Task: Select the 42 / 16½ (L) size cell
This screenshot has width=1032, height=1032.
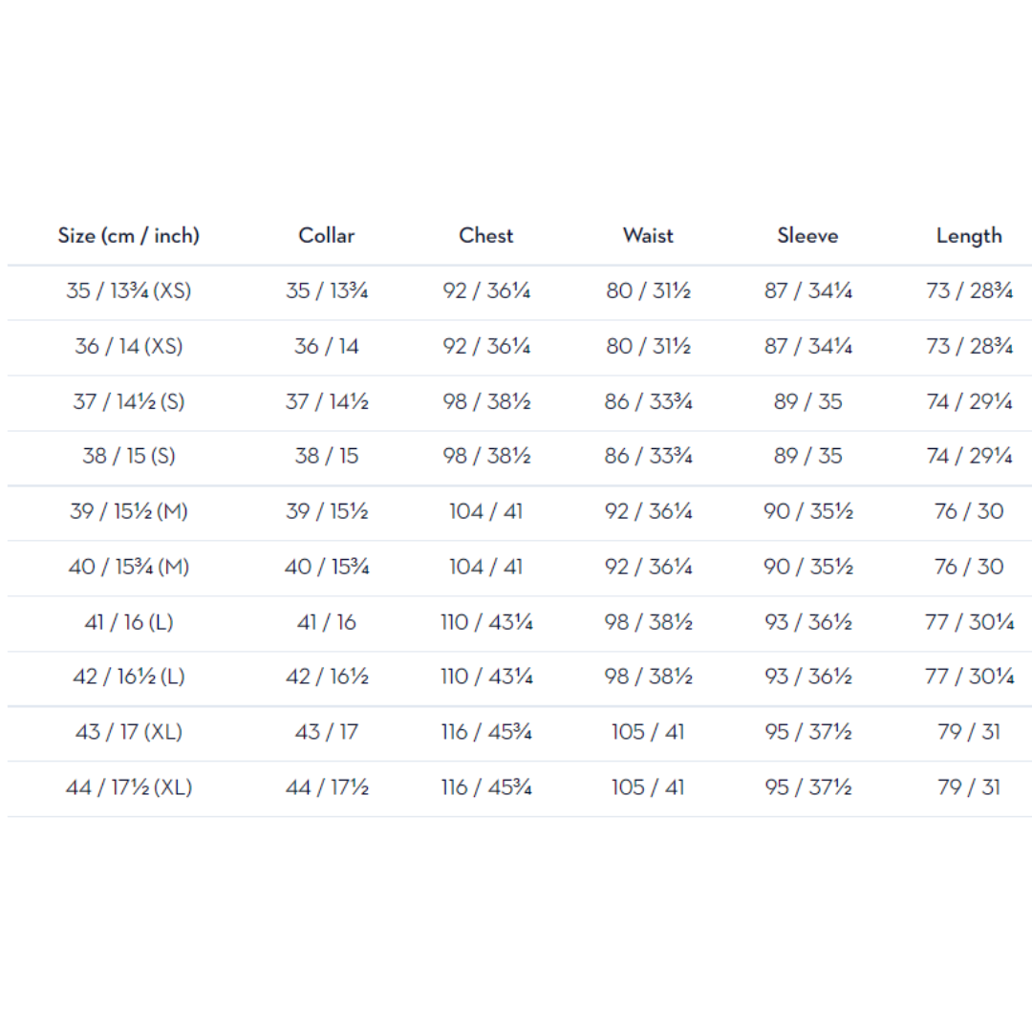Action: 129,677
